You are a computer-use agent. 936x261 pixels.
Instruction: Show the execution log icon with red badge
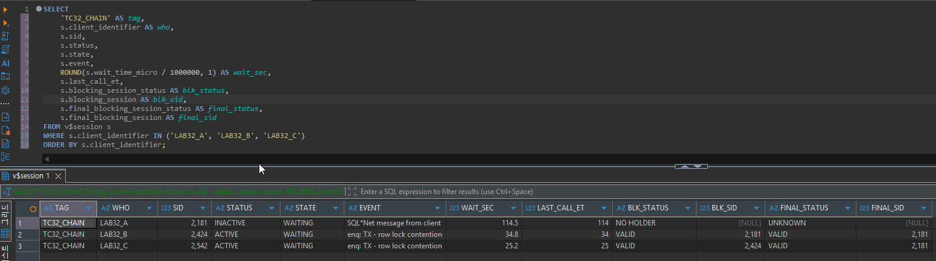click(x=5, y=130)
